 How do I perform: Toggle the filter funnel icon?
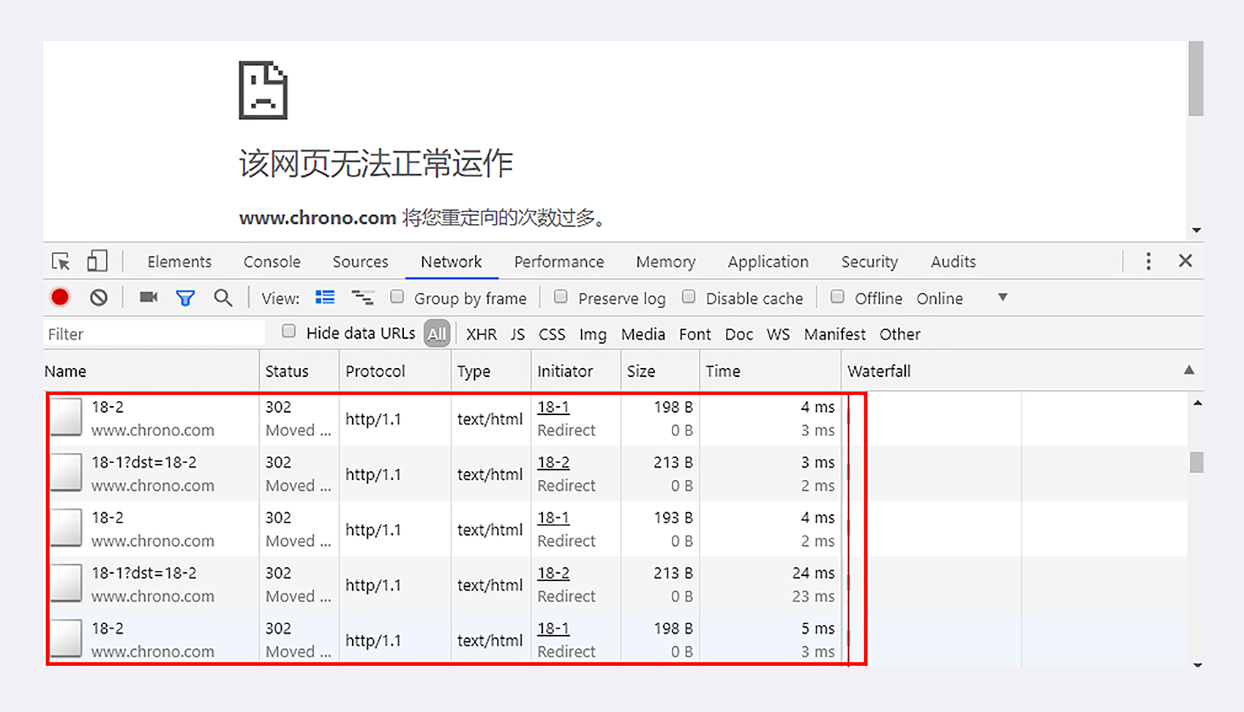tap(185, 298)
